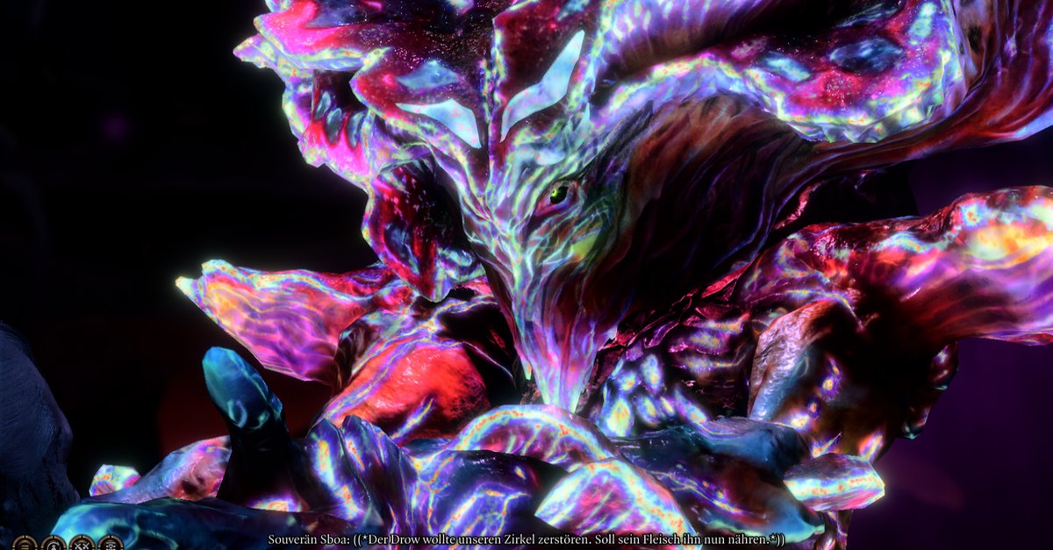Image resolution: width=1053 pixels, height=550 pixels.
Task: Click the word nähren ending the subtitle
Action: coord(751,539)
